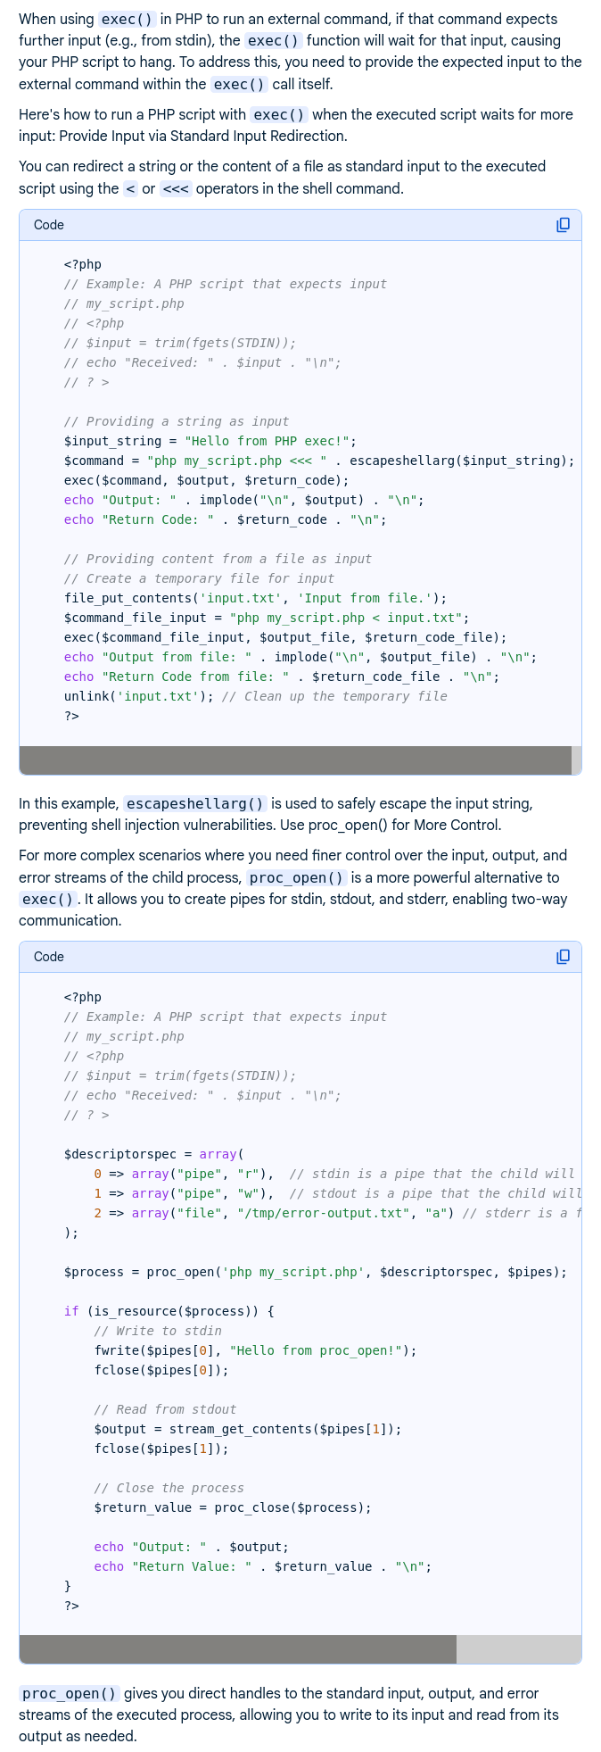Click the first code block's horizontal scrollbar thumb
601x1752 pixels.
294,760
